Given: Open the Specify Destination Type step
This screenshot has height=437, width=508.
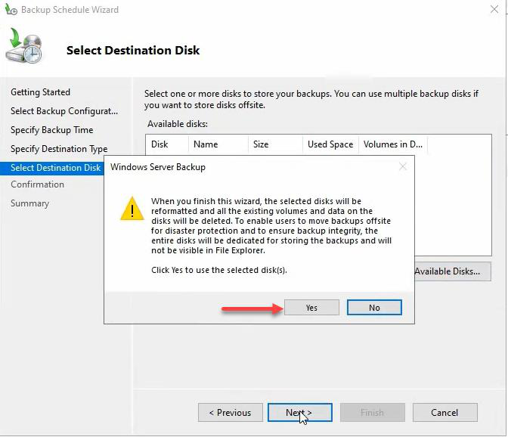Looking at the screenshot, I should 59,149.
